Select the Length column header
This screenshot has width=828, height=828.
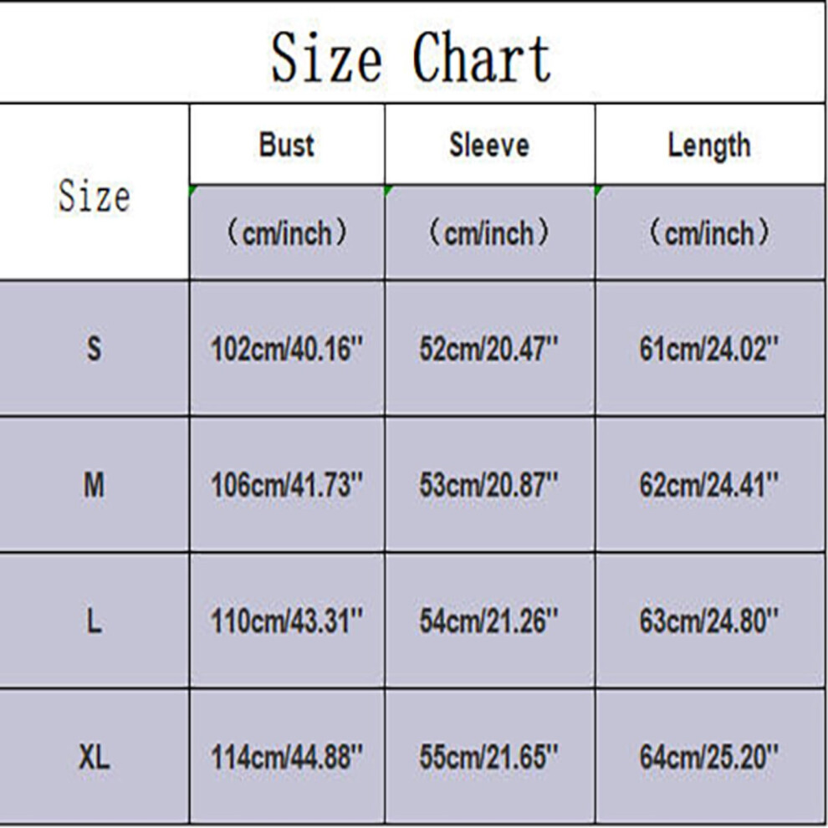click(x=709, y=144)
